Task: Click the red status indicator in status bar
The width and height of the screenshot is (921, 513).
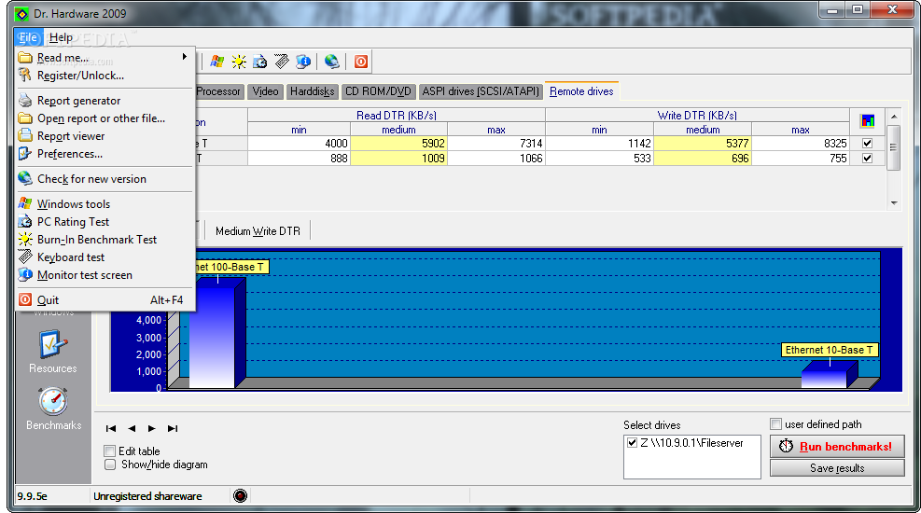Action: 240,496
